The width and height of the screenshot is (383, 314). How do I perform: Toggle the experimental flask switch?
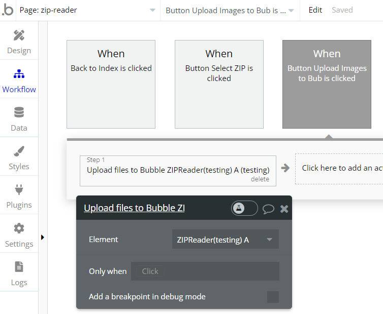pyautogui.click(x=244, y=208)
